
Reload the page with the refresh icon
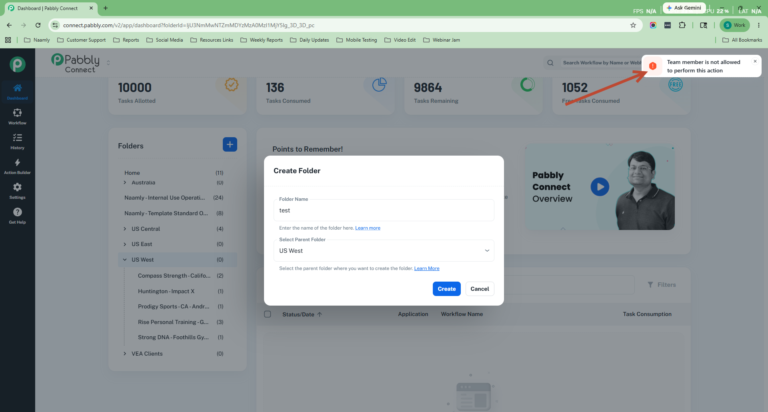tap(38, 25)
